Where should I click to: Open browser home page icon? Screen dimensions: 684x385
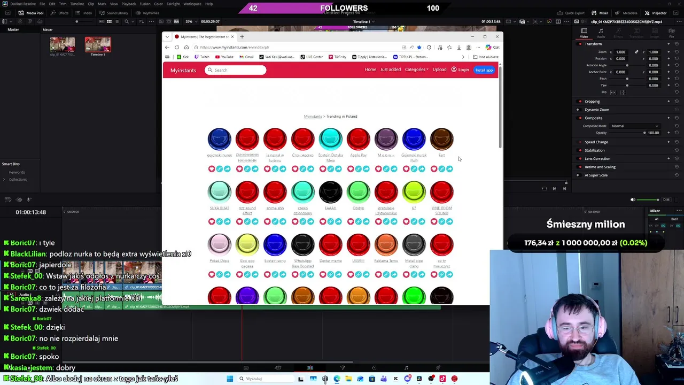coord(186,47)
